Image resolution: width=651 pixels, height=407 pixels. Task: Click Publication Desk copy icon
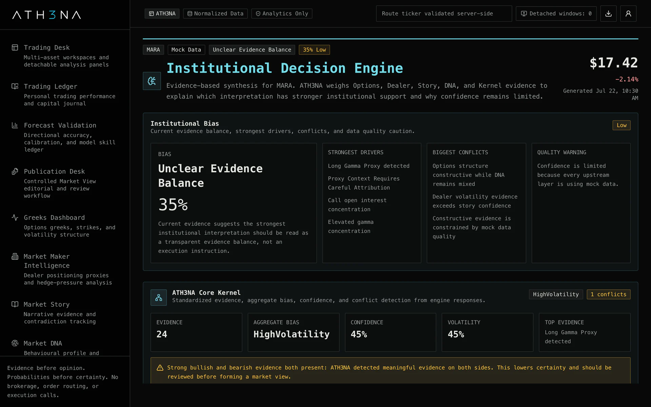coord(15,171)
